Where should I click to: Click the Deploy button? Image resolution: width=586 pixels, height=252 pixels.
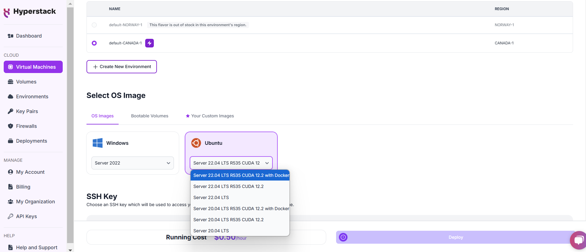click(x=456, y=237)
